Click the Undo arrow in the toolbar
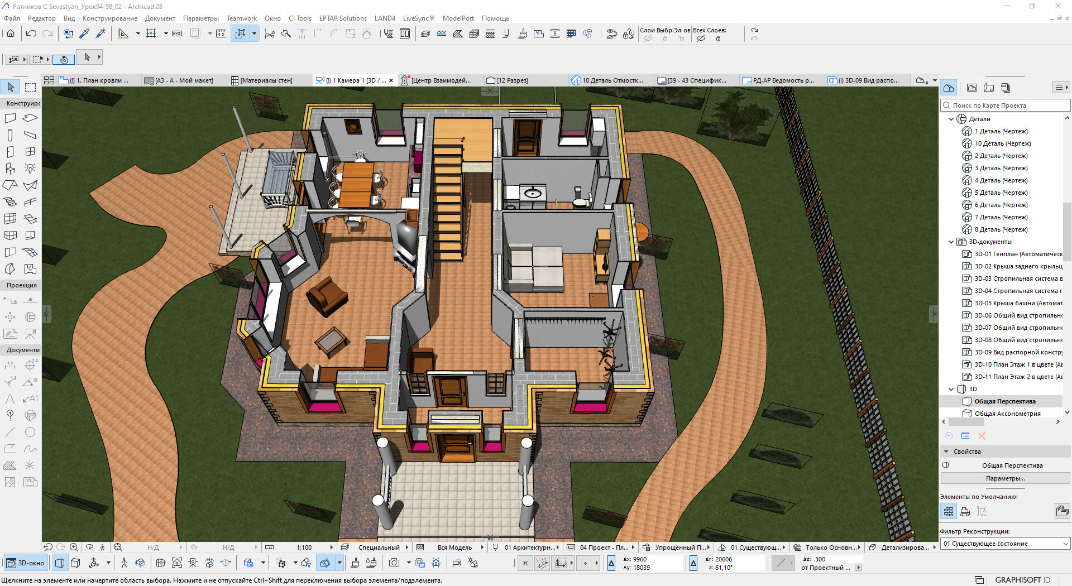Viewport: 1072px width, 586px height. pos(31,34)
